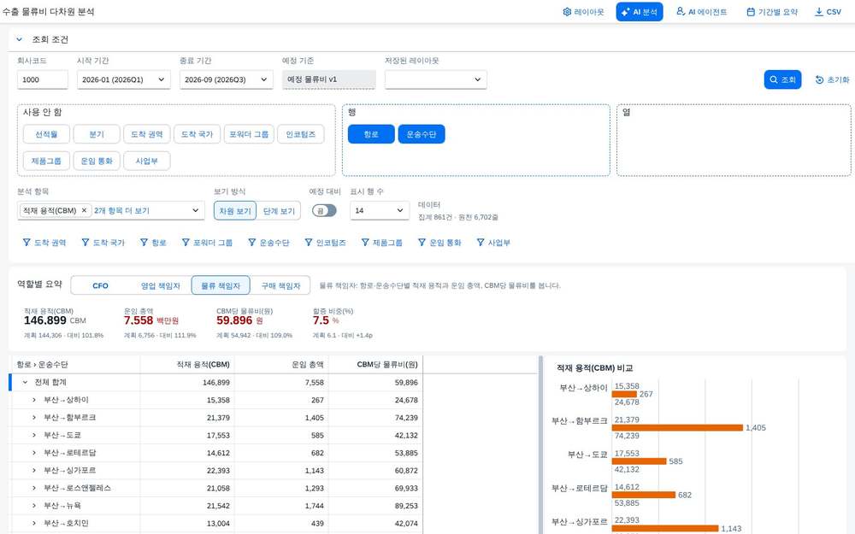
Task: Click the CBM당 물류비(원) column header
Action: coord(375,365)
